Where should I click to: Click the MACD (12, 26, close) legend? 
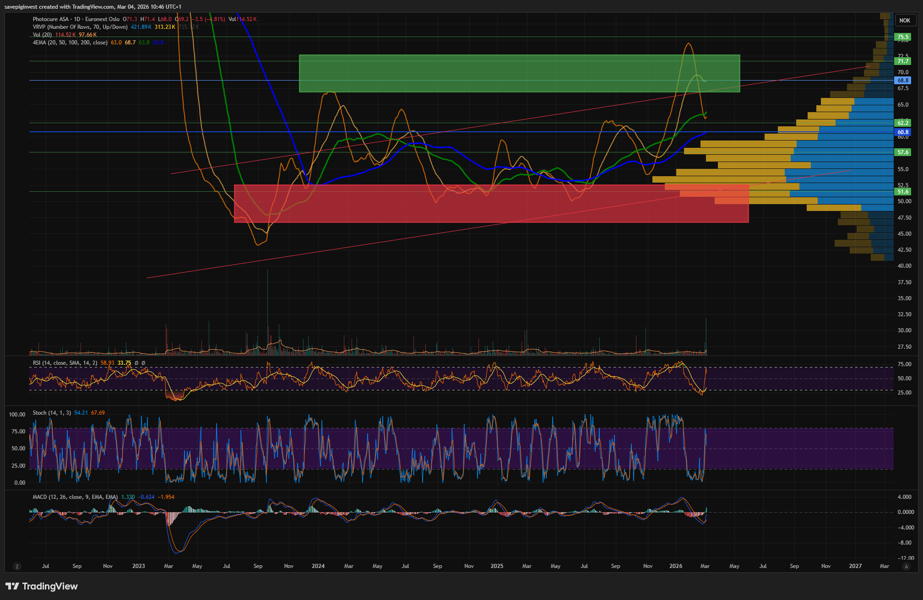click(x=75, y=497)
